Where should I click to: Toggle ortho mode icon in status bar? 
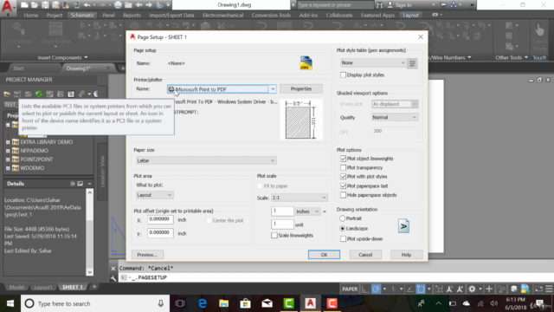click(365, 289)
